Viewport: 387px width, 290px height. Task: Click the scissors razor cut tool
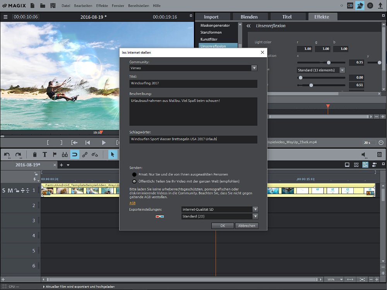coord(65,155)
